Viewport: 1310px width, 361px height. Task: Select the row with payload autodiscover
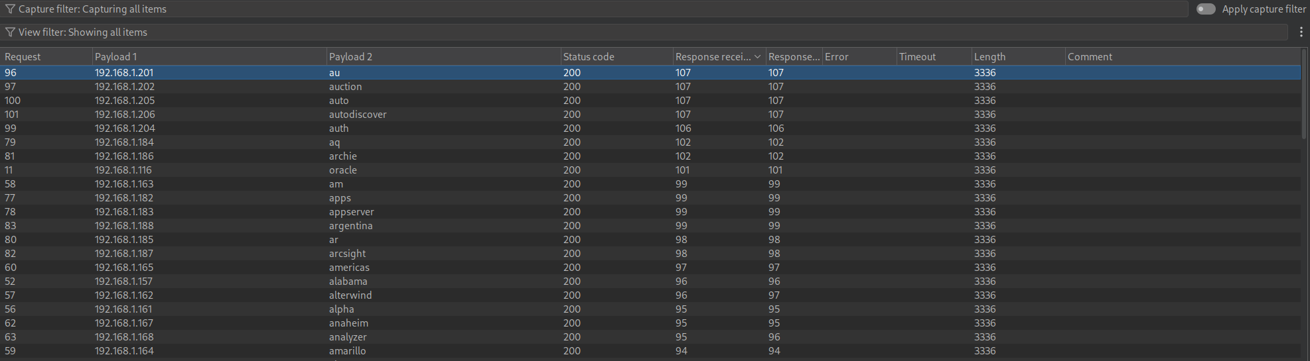tap(358, 115)
